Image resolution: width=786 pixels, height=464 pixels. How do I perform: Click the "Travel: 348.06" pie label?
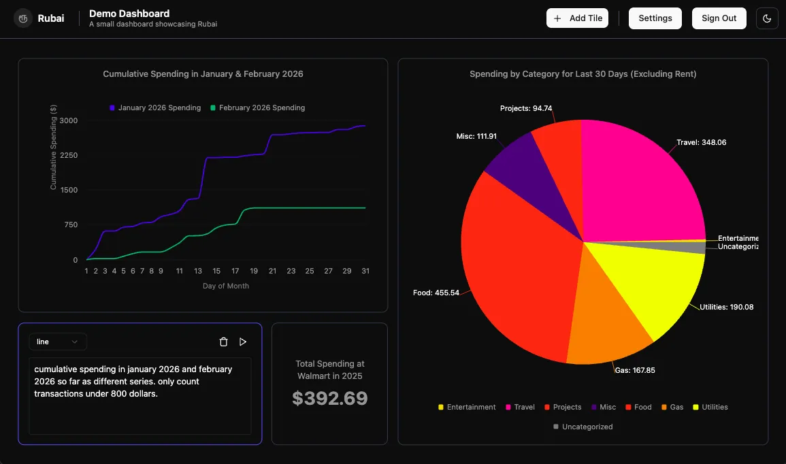702,142
